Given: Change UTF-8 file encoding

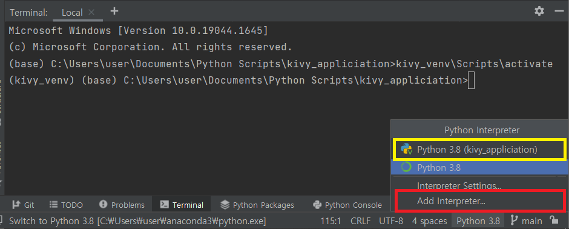Looking at the screenshot, I should [391, 221].
